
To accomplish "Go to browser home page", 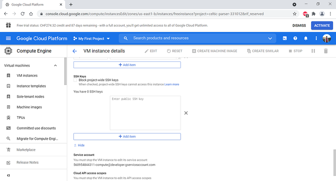I will point(31,14).
